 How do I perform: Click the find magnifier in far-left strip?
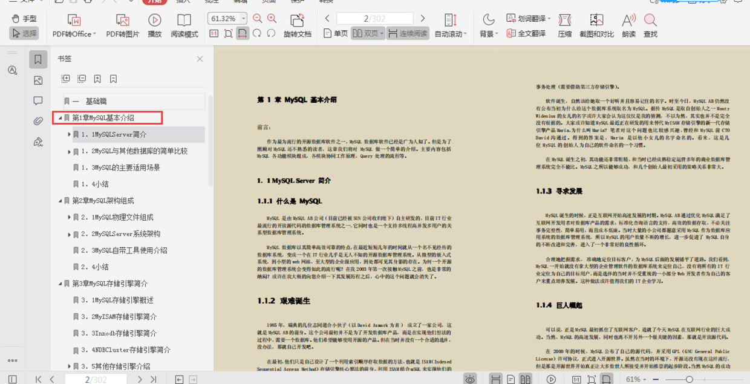pos(13,71)
